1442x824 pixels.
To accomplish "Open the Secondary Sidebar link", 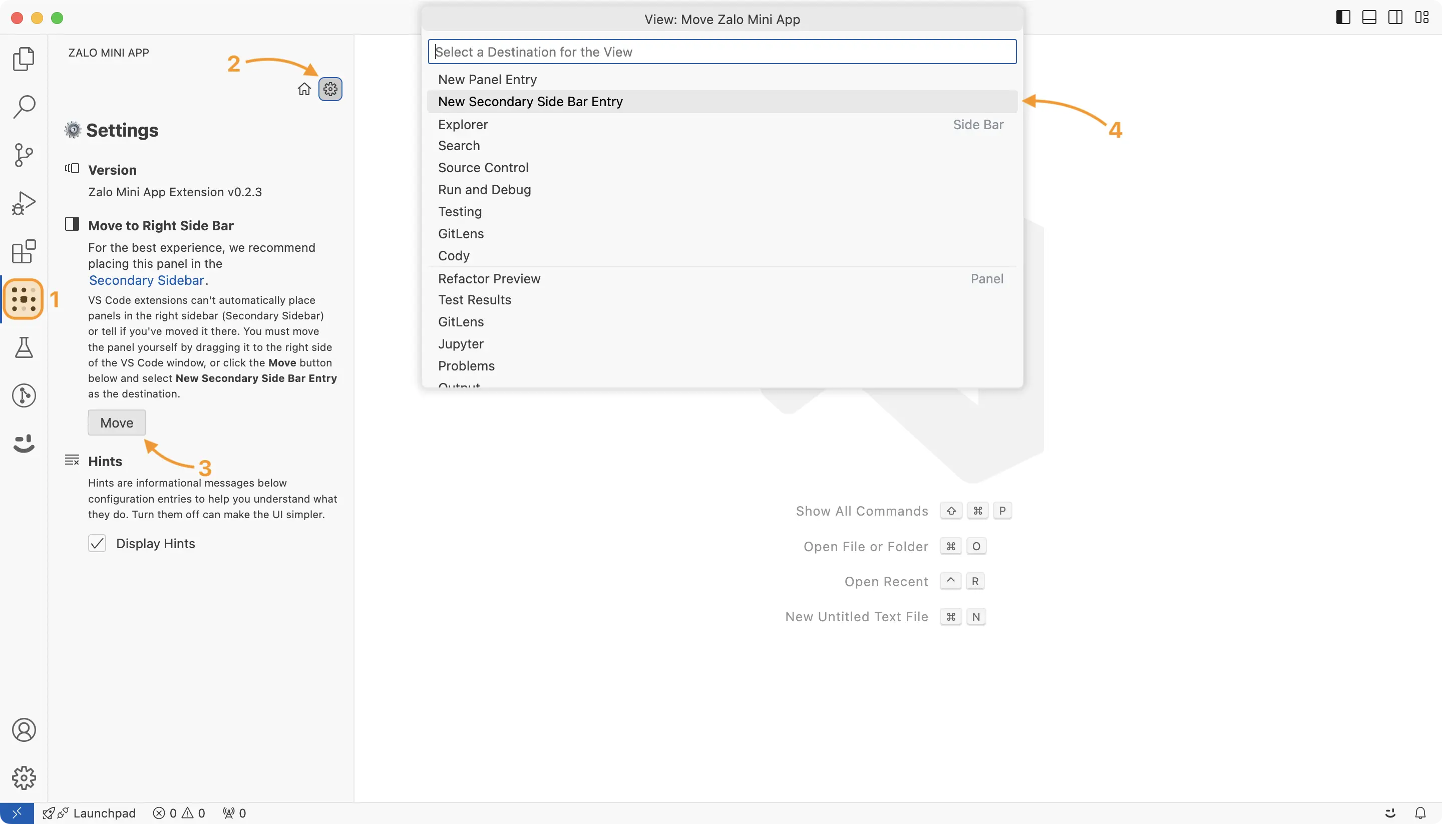I will [146, 280].
